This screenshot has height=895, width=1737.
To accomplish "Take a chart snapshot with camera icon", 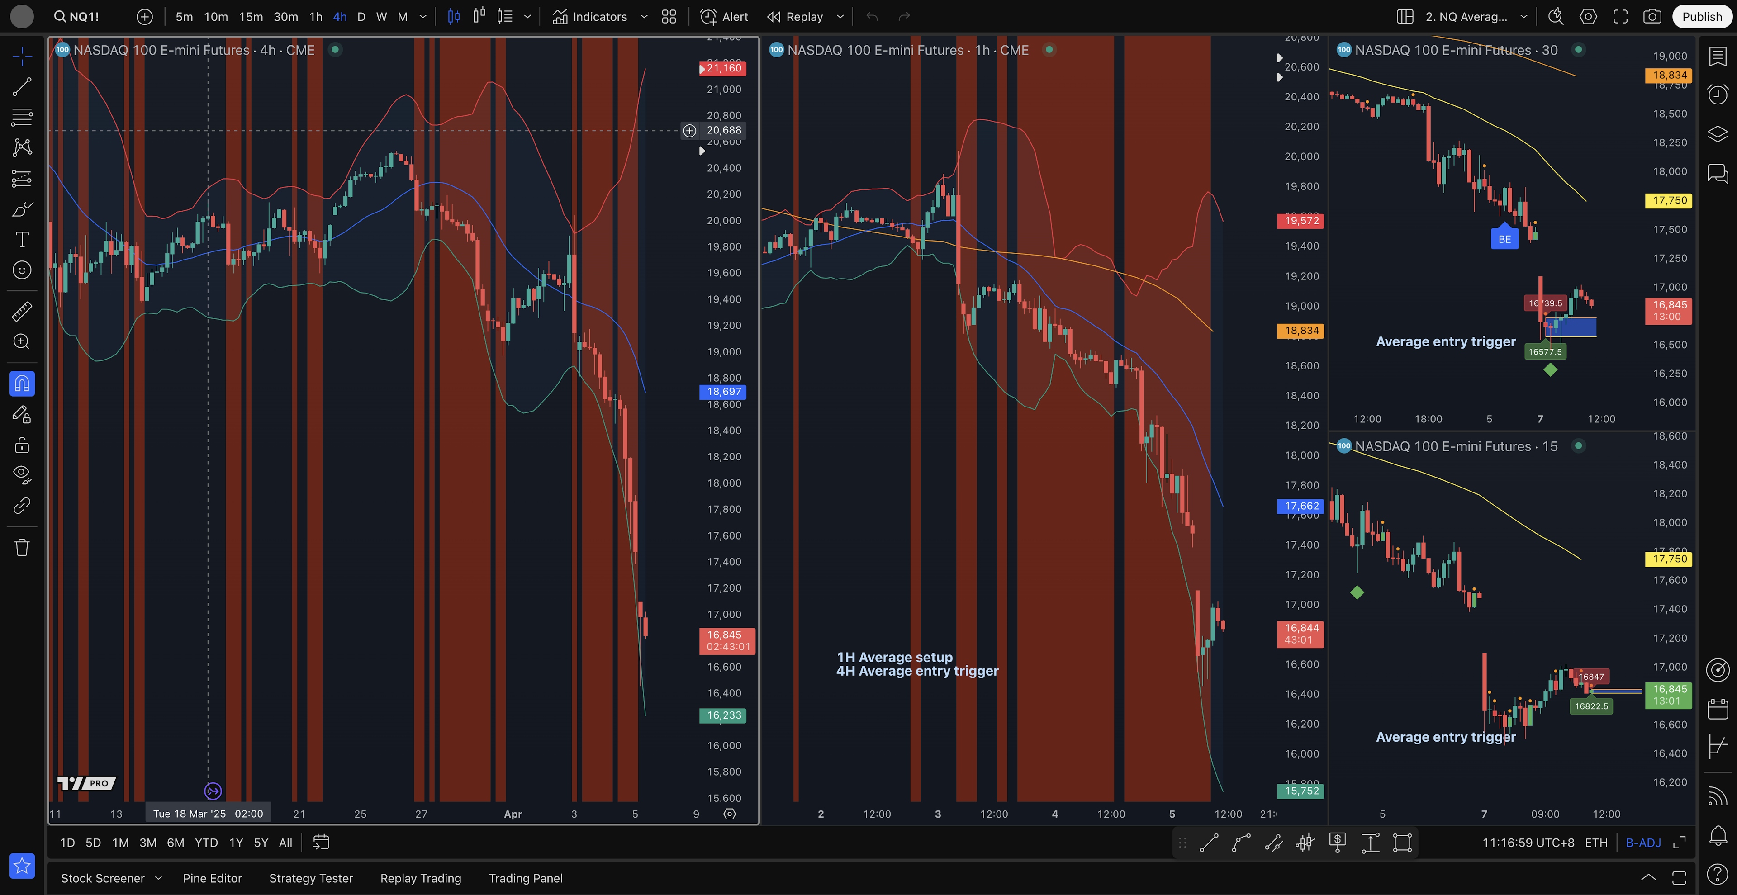I will pyautogui.click(x=1652, y=17).
